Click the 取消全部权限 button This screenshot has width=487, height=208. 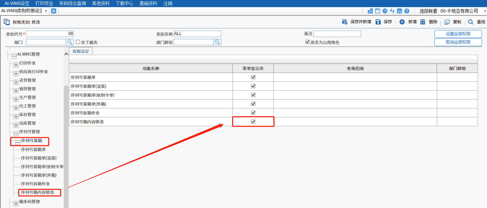pyautogui.click(x=458, y=42)
